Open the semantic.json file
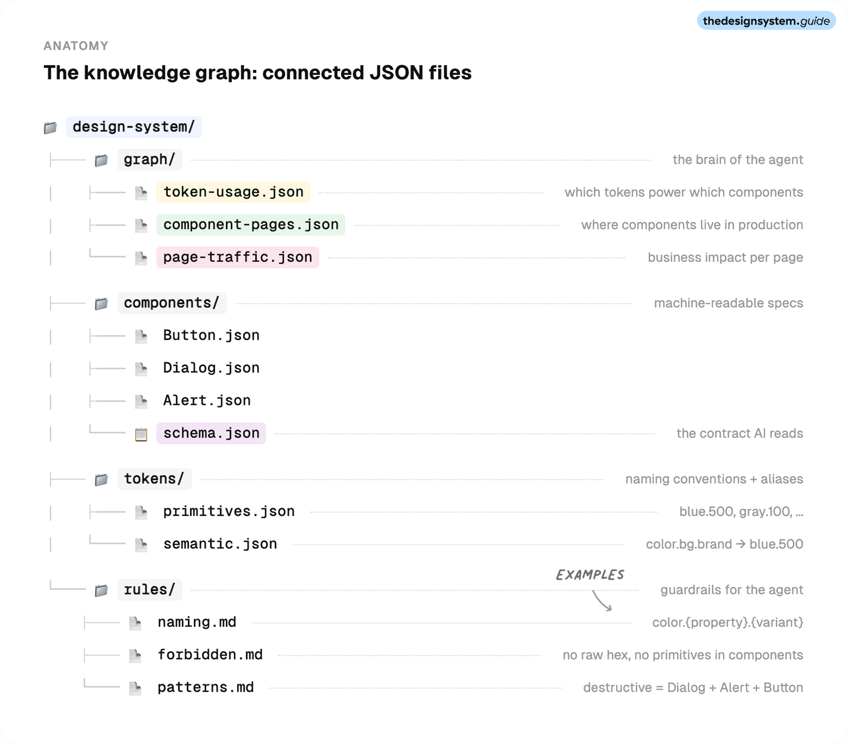 220,544
